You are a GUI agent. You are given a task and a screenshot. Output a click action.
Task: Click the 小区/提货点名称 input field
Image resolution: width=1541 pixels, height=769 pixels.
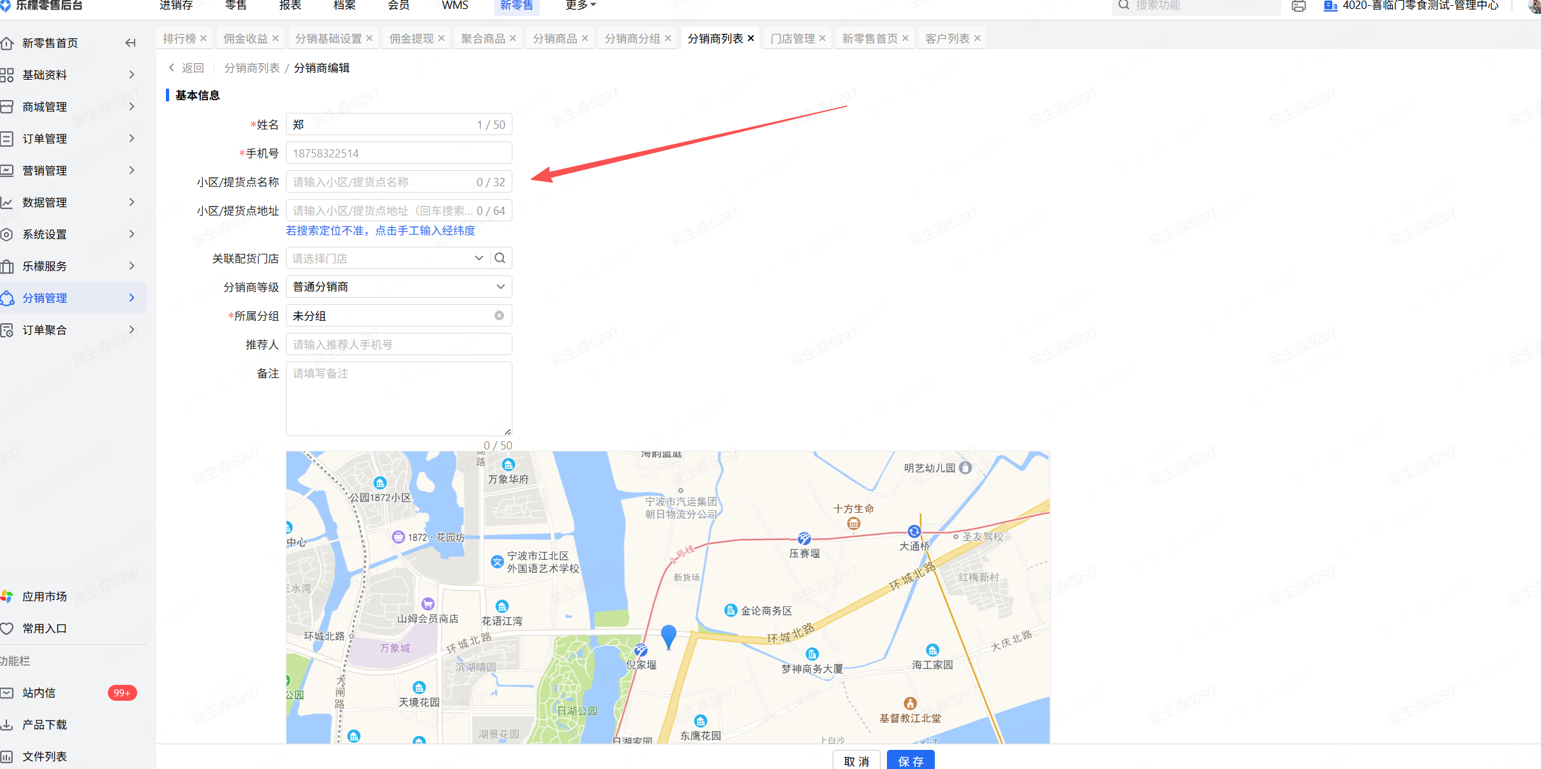[383, 182]
